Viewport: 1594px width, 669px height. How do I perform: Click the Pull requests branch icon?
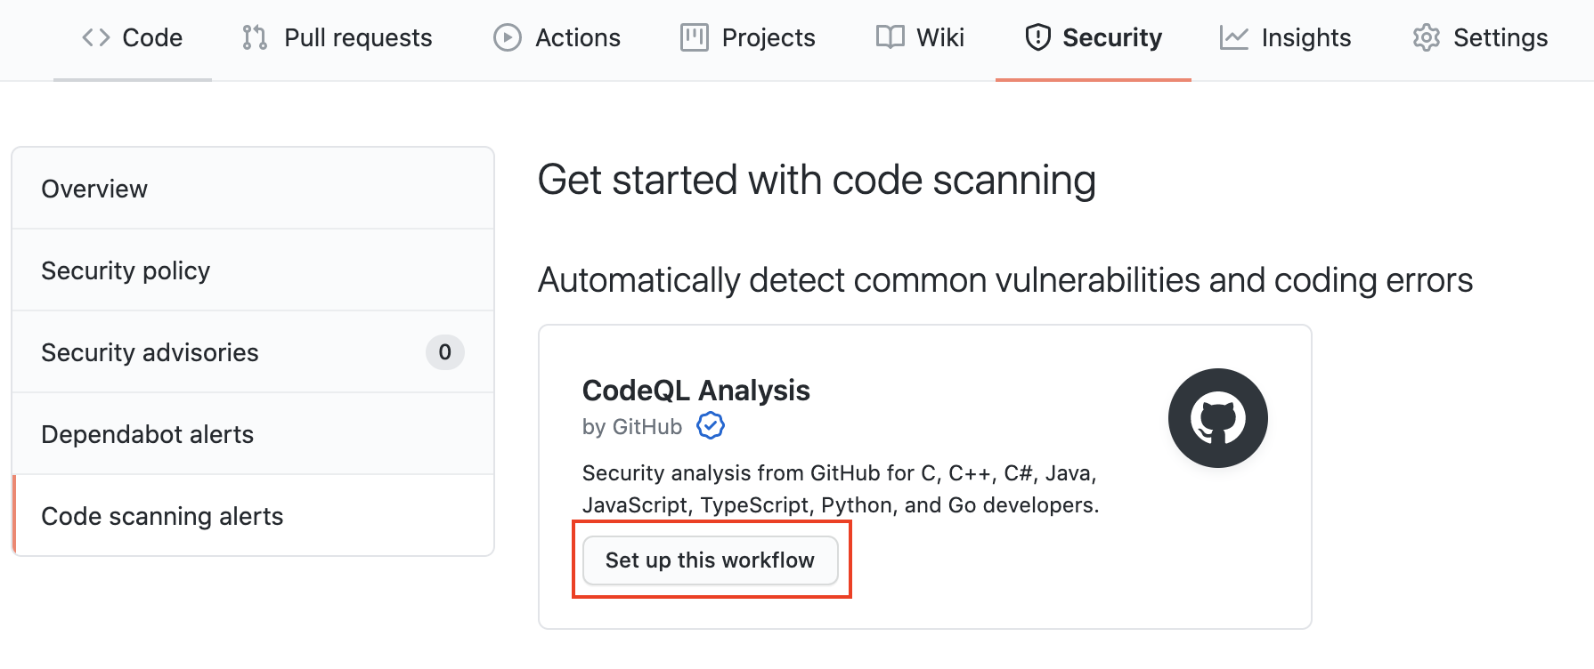[255, 37]
